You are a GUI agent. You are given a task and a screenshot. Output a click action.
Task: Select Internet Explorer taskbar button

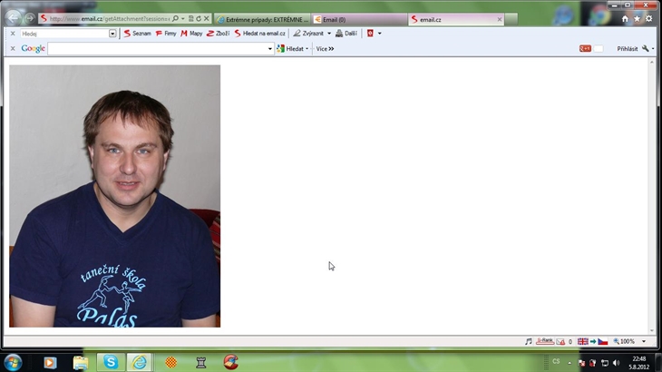pyautogui.click(x=140, y=362)
